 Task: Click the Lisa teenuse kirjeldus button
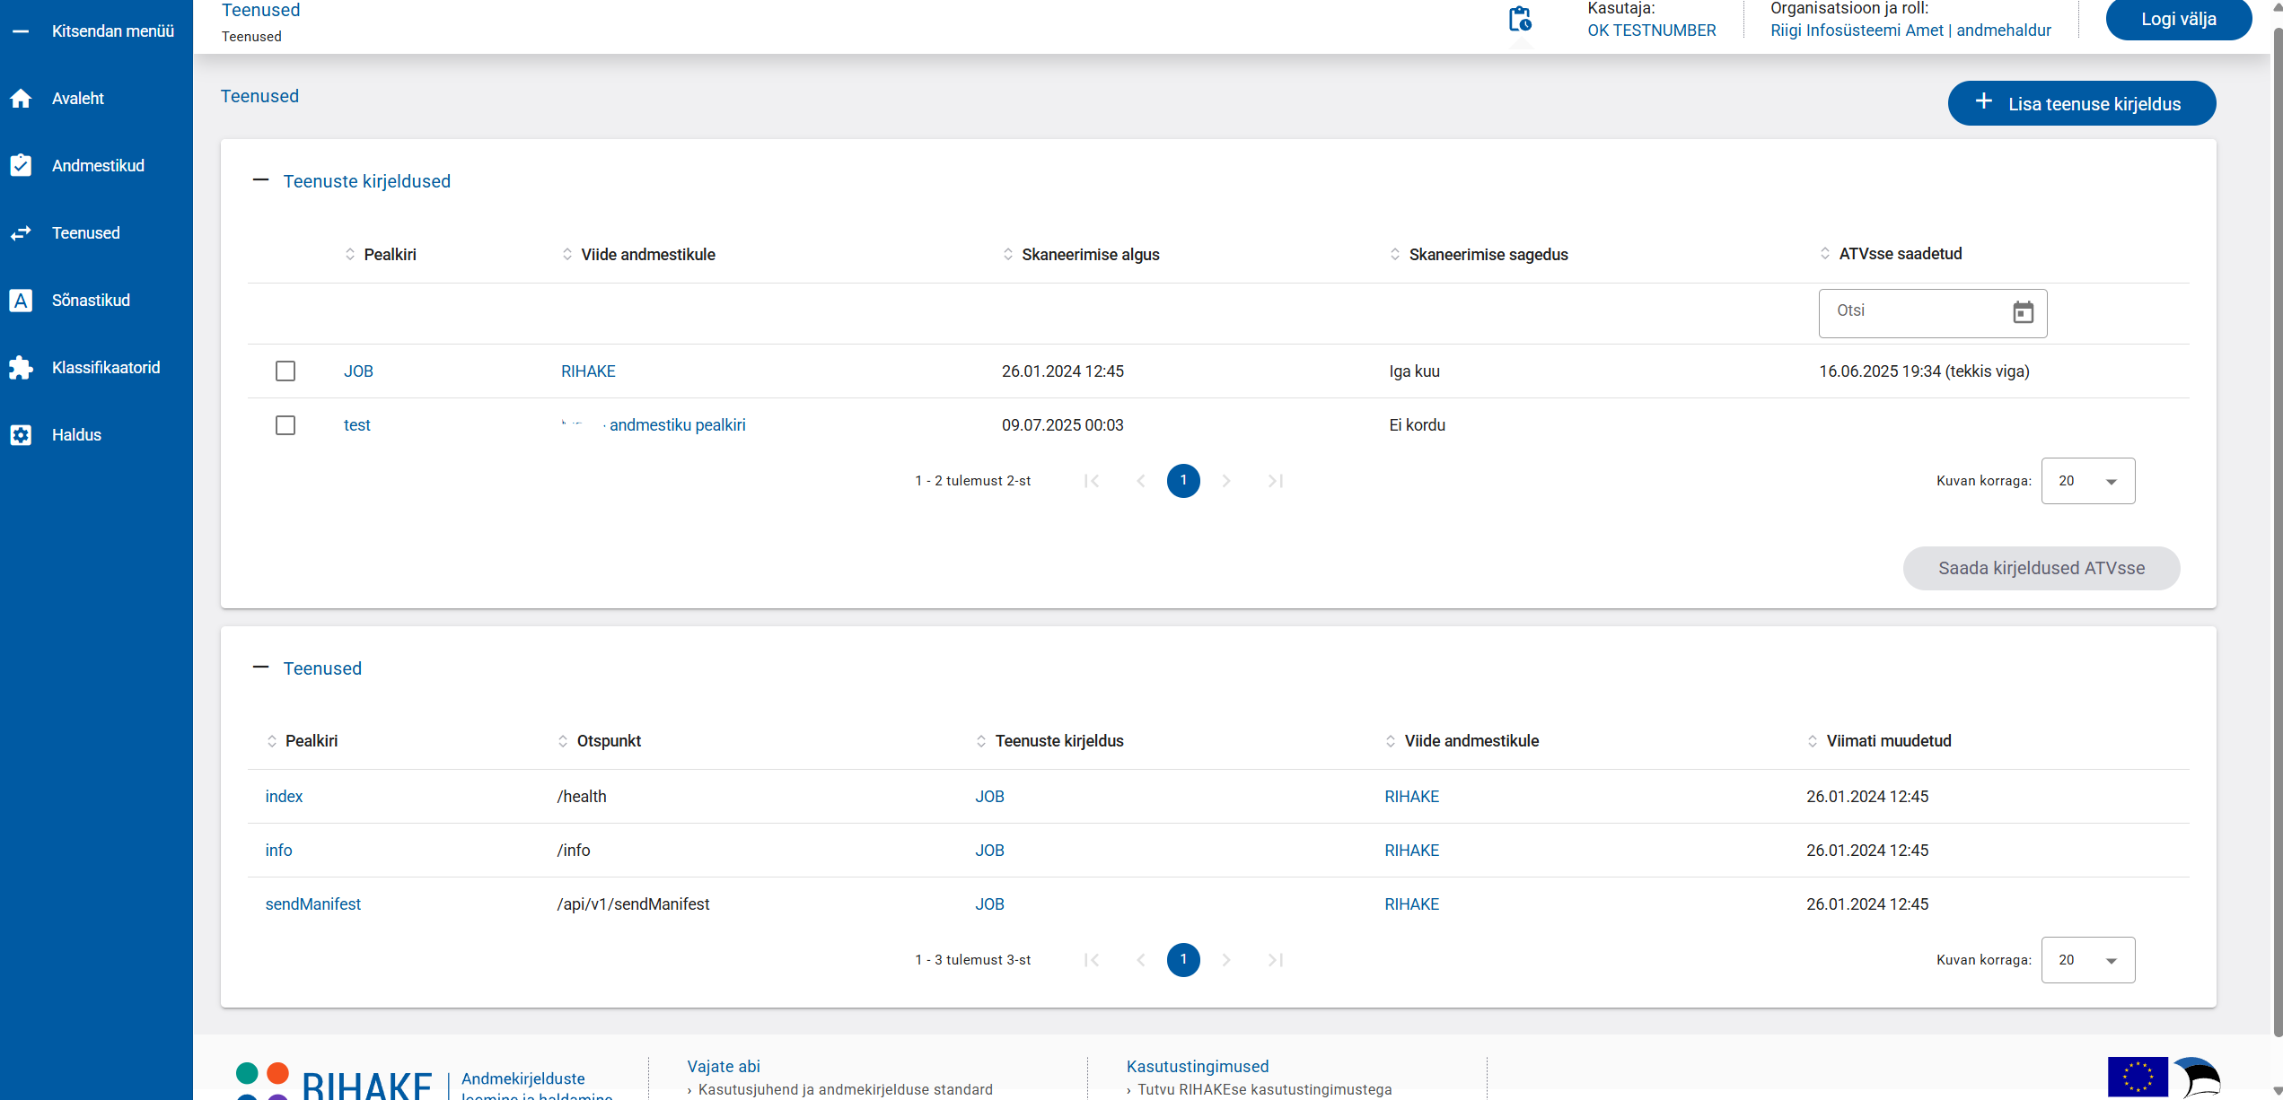pyautogui.click(x=2081, y=104)
